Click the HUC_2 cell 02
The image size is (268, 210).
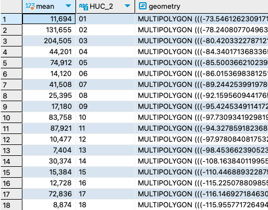click(105, 30)
